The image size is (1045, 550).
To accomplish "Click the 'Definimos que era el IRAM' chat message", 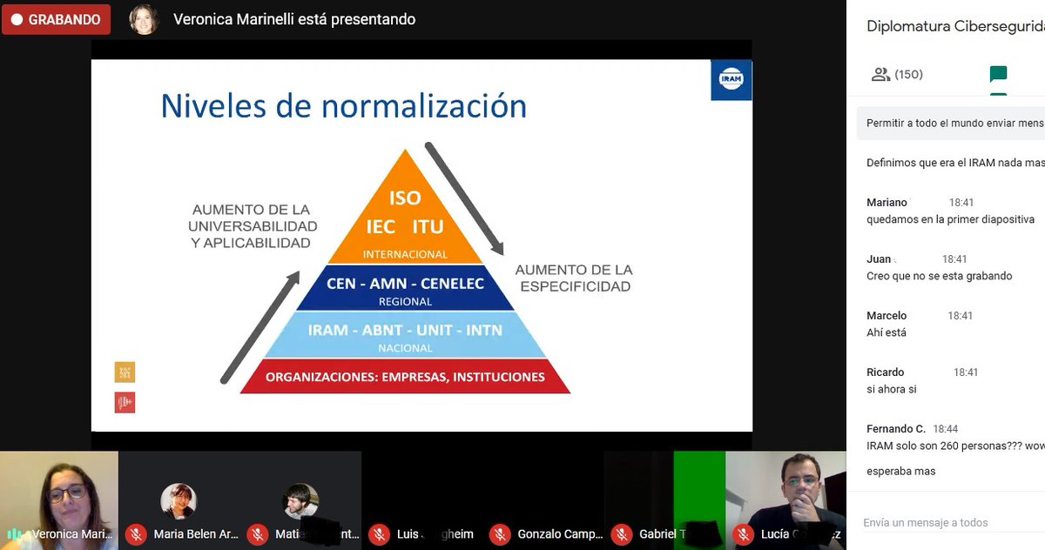I will tap(955, 163).
